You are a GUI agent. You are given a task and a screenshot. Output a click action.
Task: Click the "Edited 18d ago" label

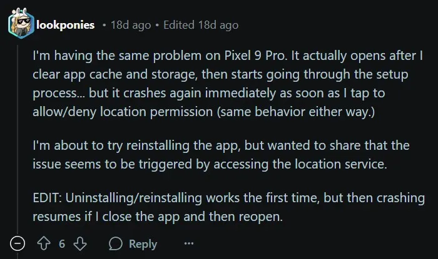click(200, 26)
